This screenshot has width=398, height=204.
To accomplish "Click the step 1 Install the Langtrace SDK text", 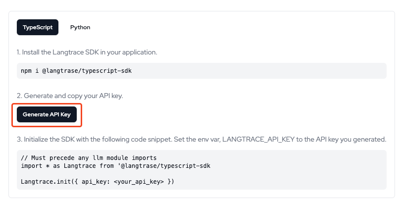I will (x=87, y=52).
